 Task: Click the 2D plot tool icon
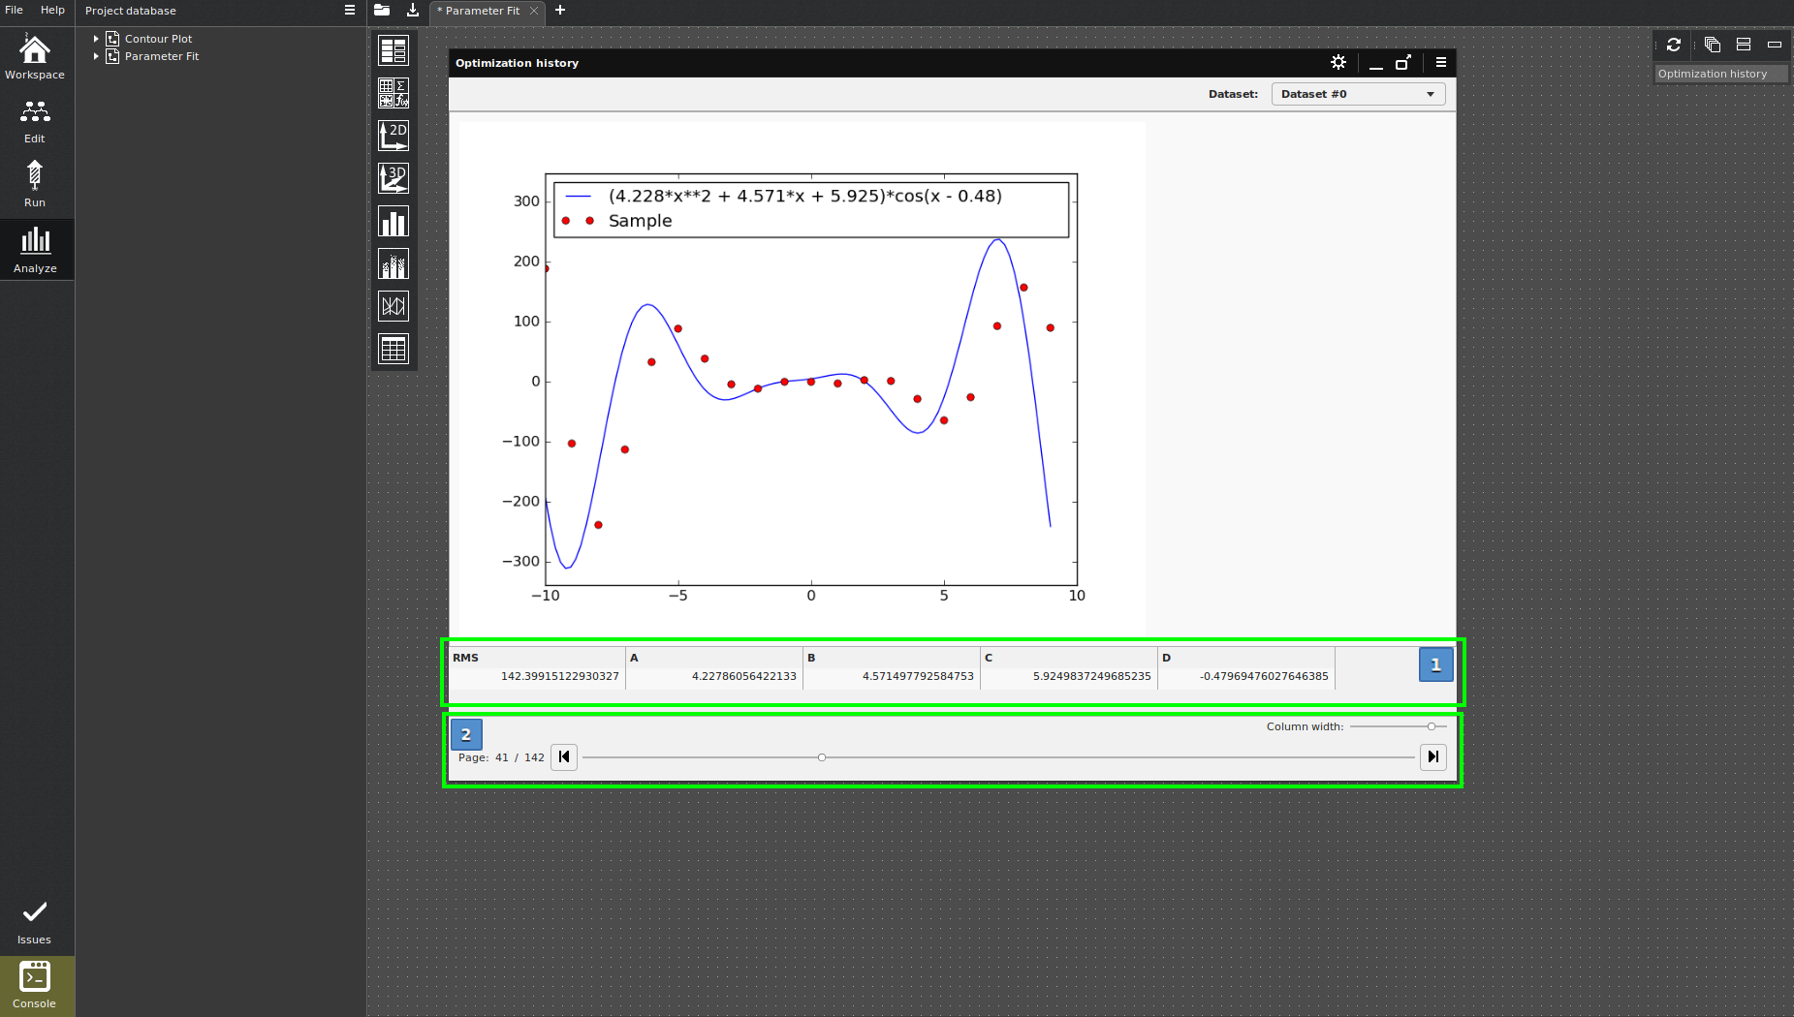pos(393,136)
